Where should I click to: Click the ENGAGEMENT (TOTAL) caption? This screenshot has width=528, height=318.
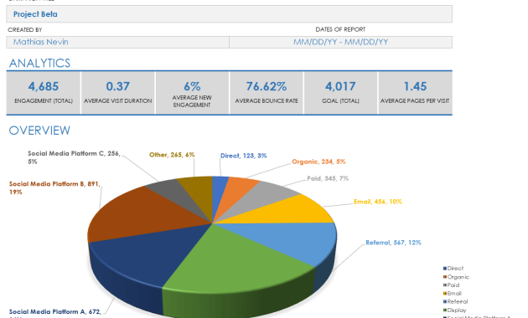click(x=44, y=101)
